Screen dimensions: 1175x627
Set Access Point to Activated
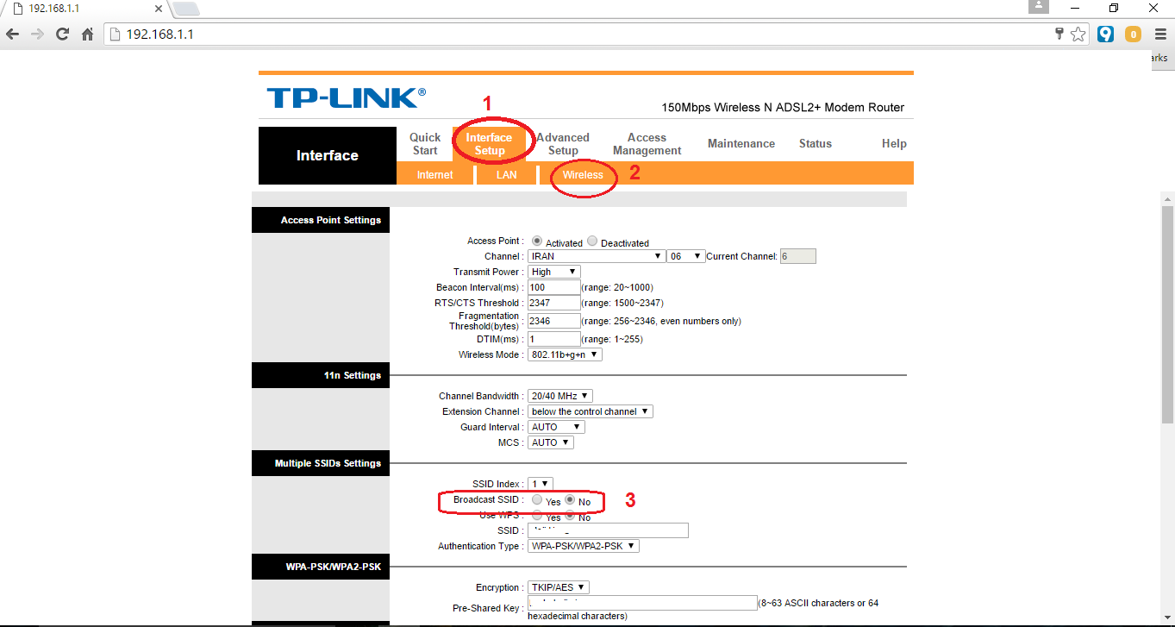(537, 241)
